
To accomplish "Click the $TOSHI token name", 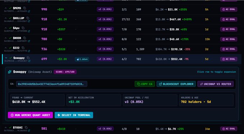I will pyautogui.click(x=18, y=128).
